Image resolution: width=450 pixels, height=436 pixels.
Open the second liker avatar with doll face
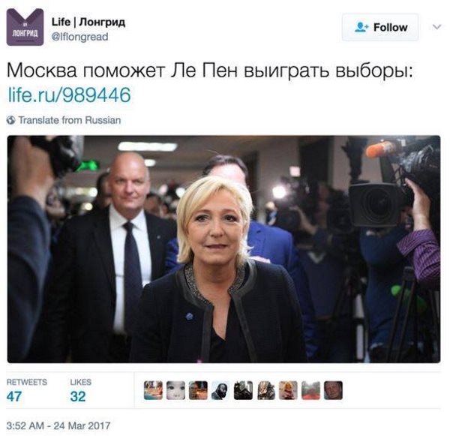click(x=175, y=390)
